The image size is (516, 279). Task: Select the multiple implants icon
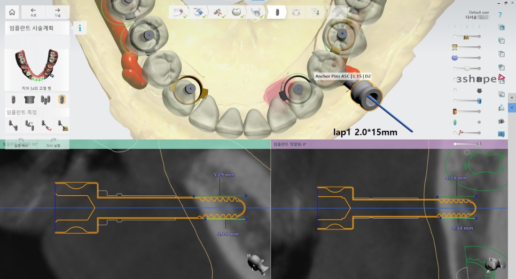coord(46,99)
